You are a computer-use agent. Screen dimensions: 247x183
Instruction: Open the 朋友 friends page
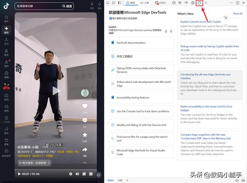[6, 52]
